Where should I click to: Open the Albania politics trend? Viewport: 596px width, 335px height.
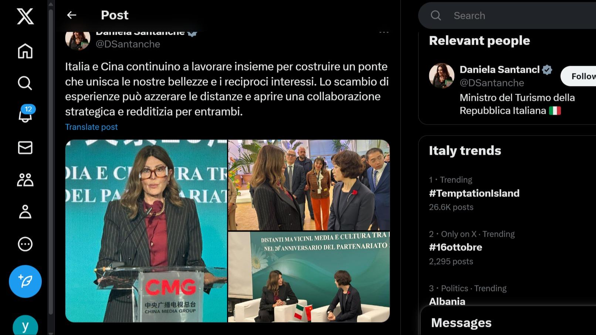447,301
